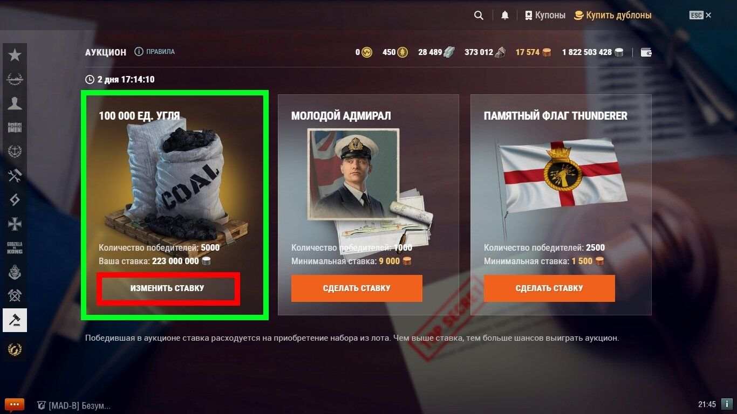Select the iron cross sidebar icon
This screenshot has height=414, width=737.
(15, 224)
